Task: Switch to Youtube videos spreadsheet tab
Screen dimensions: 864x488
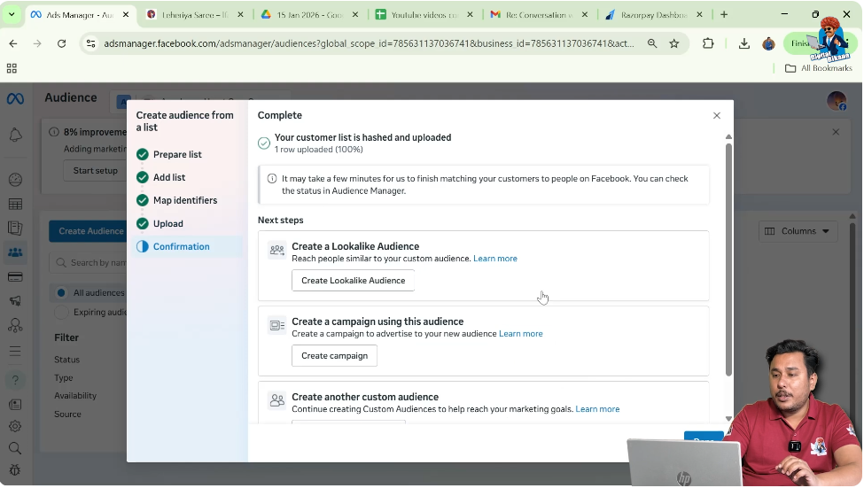Action: point(424,15)
